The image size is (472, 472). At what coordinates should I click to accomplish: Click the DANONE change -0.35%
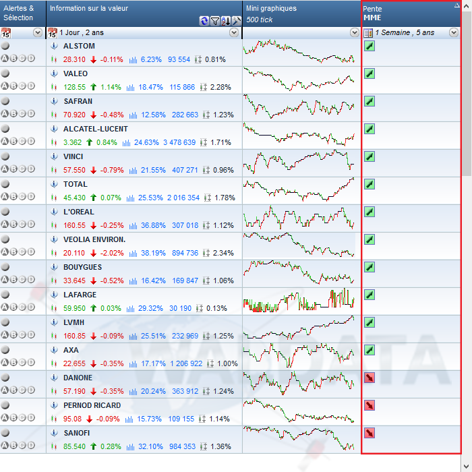pos(112,391)
